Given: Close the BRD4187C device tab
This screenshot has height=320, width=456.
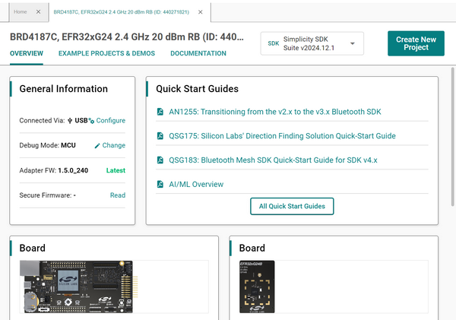Looking at the screenshot, I should click(x=201, y=12).
